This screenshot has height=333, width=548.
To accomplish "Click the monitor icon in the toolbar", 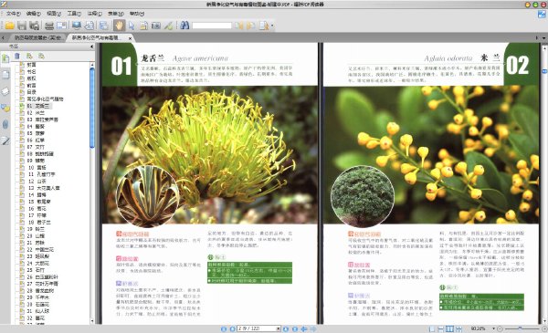I will [76, 26].
